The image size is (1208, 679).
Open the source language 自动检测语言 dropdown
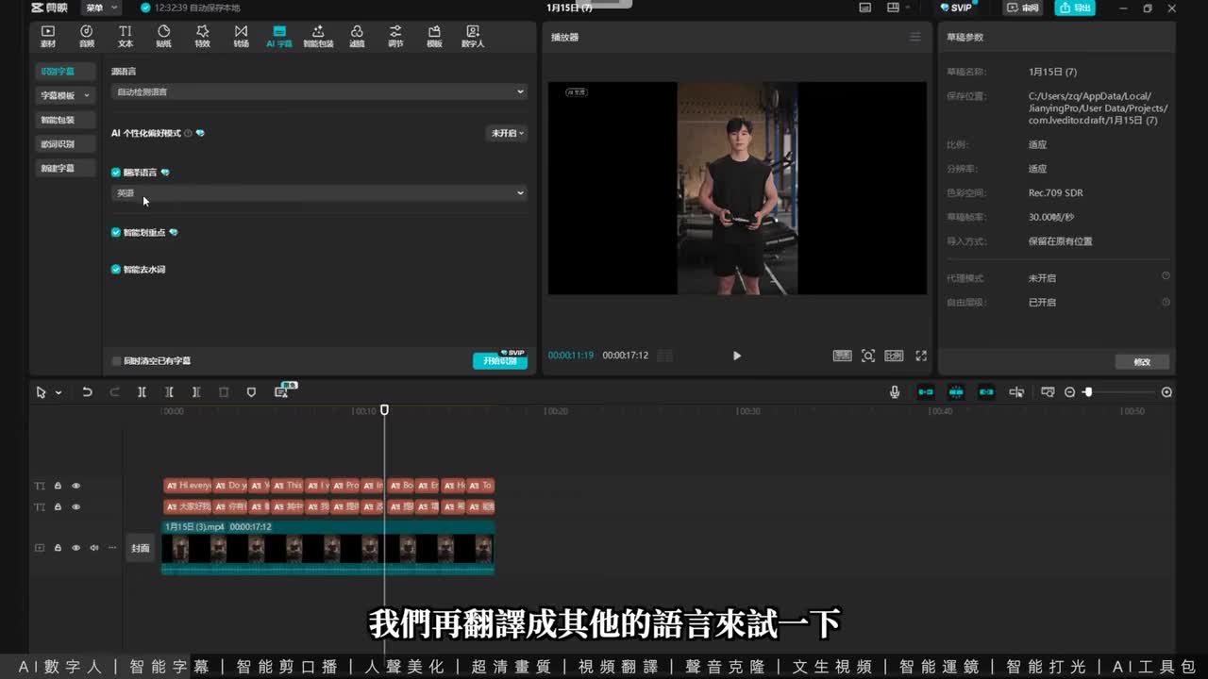(x=319, y=91)
